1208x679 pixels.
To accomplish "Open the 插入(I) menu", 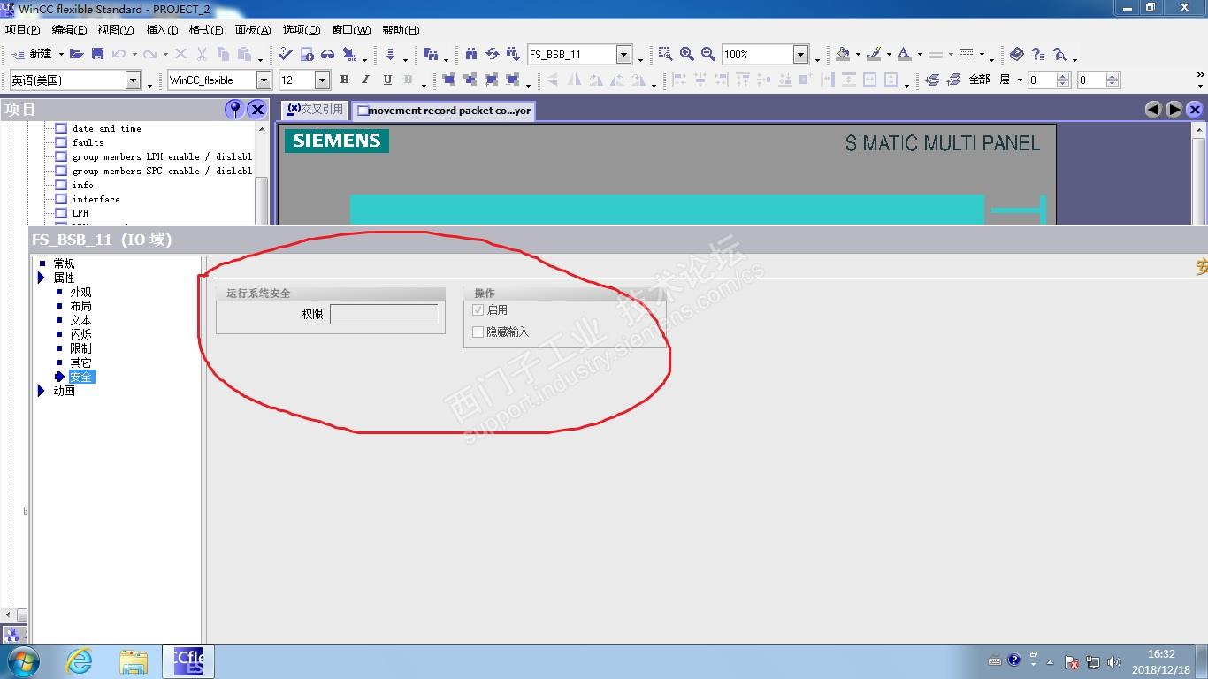I will [162, 30].
